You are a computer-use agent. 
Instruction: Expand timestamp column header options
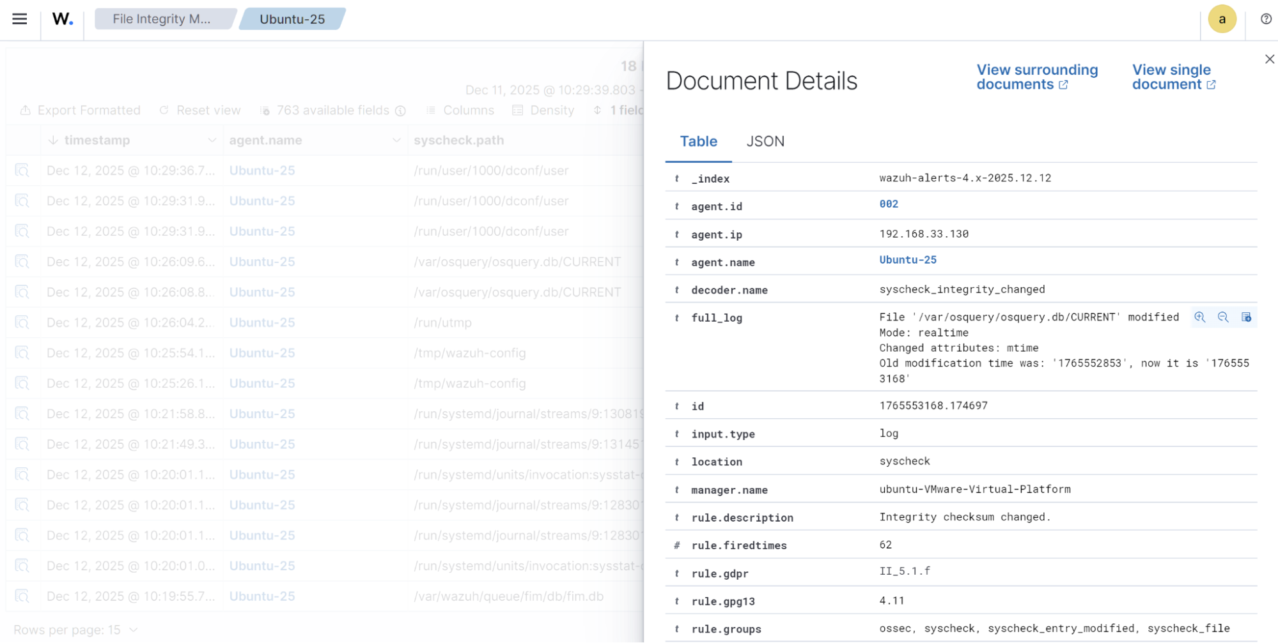pyautogui.click(x=212, y=140)
